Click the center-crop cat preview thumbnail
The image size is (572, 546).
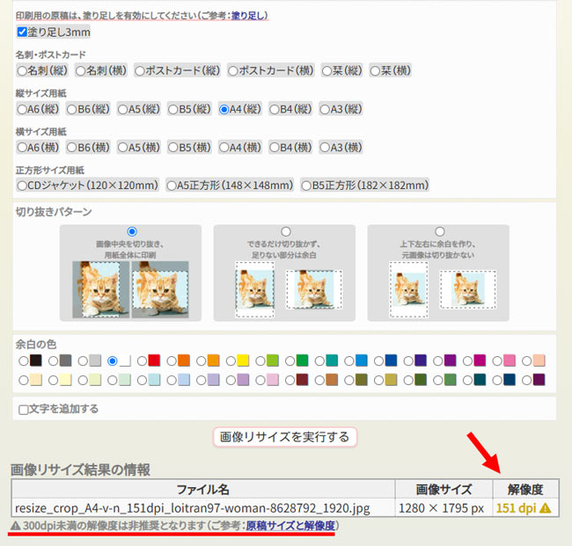point(130,289)
